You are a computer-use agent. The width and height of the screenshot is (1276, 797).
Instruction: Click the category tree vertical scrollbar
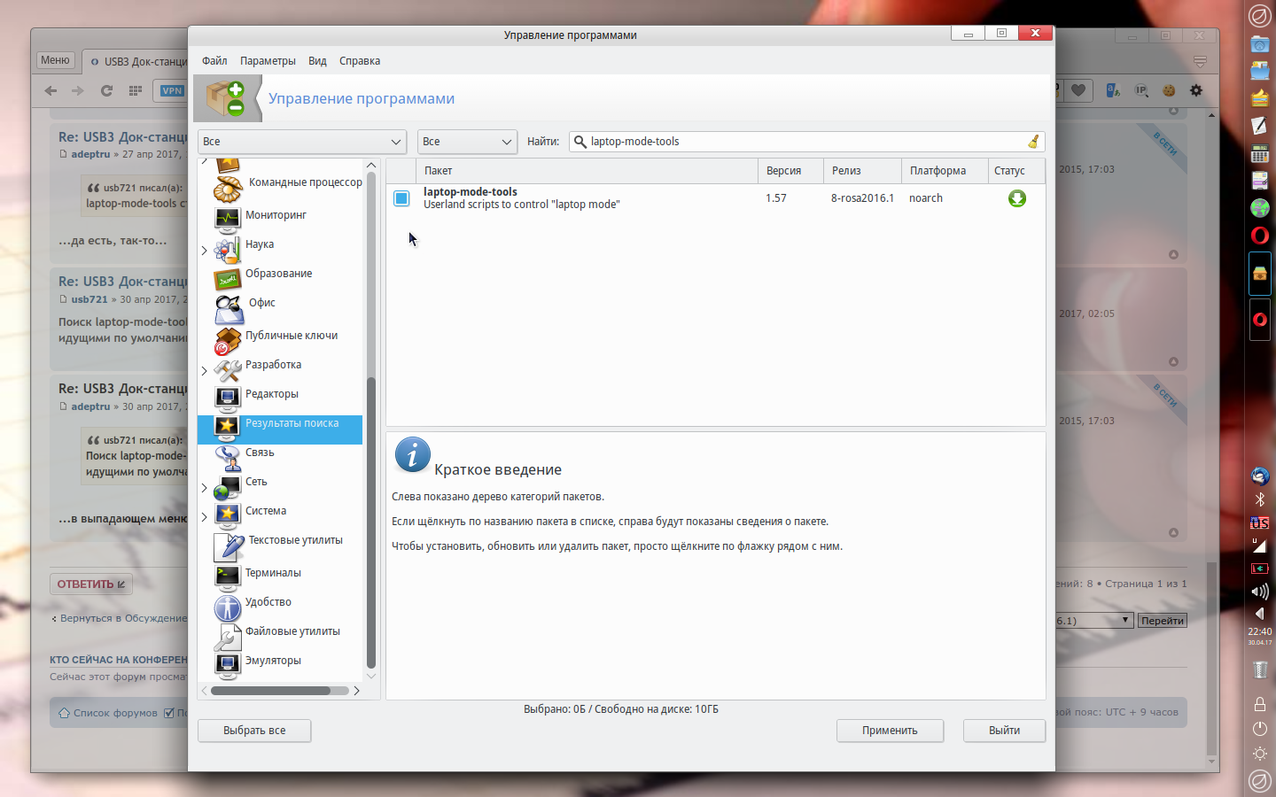click(x=371, y=522)
